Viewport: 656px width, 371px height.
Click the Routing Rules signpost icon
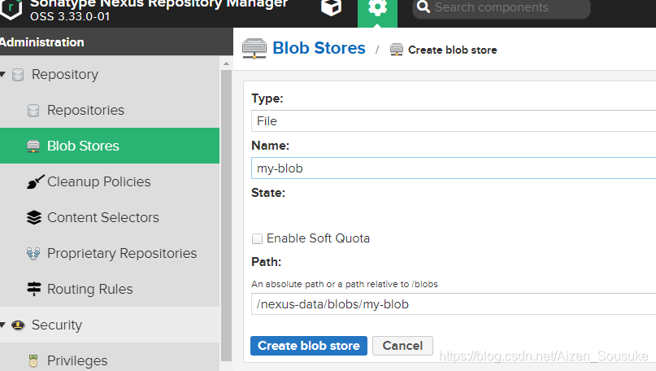[x=34, y=289]
